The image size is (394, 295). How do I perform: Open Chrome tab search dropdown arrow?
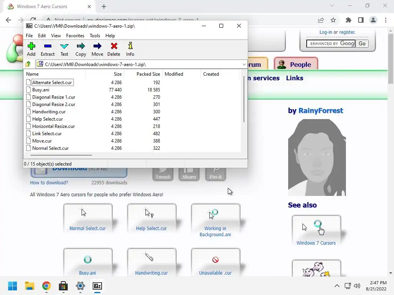coord(332,5)
